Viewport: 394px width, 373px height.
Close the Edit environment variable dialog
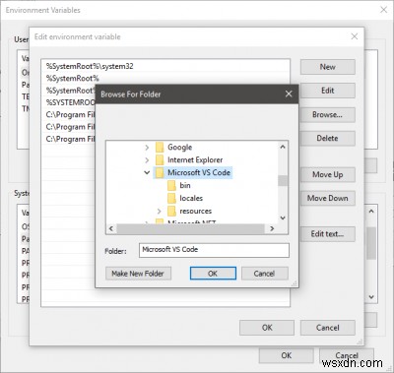[x=355, y=36]
